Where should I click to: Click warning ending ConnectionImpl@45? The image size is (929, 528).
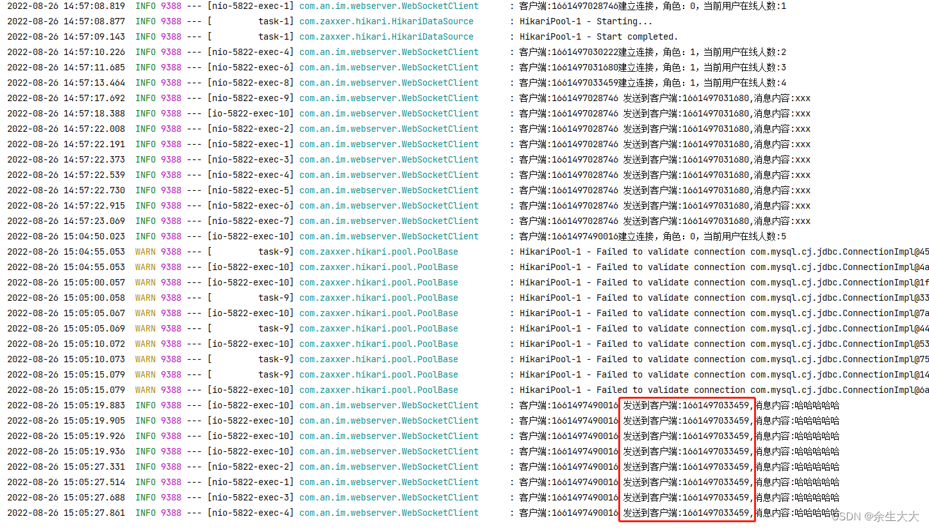[724, 252]
